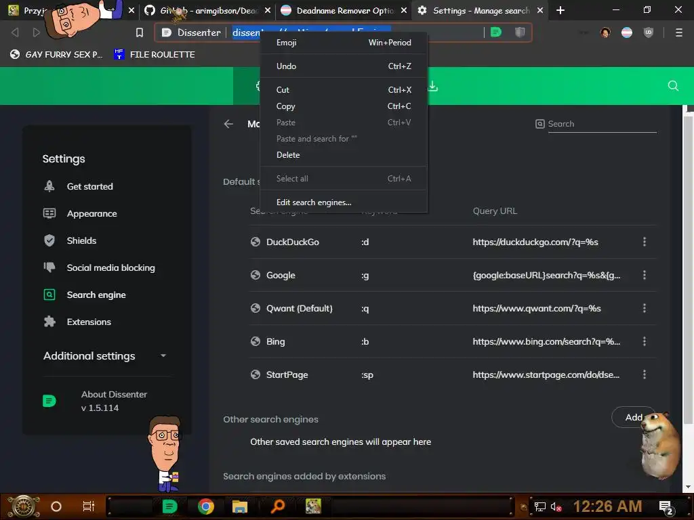Click the Get started rocket icon
The image size is (694, 520).
click(x=49, y=186)
